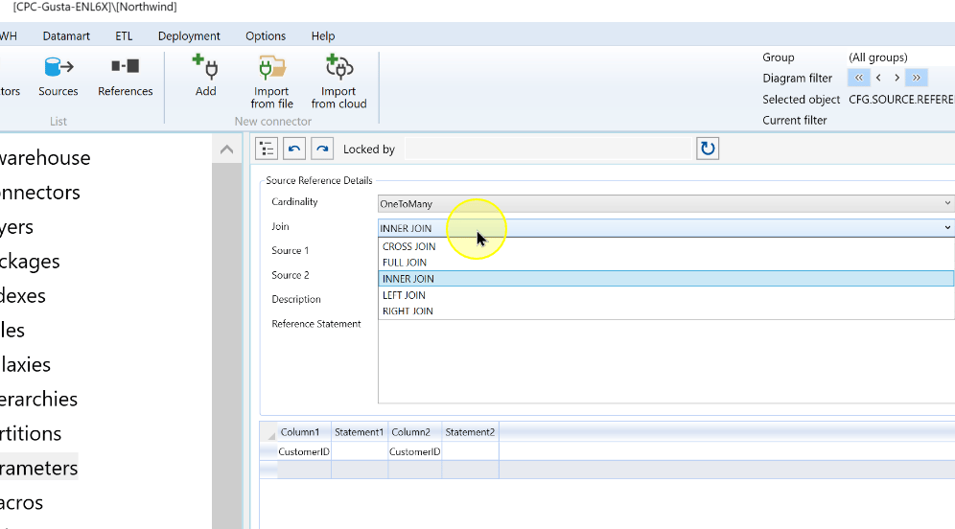Open the Parameters navigation item
This screenshot has width=955, height=529.
(x=39, y=468)
